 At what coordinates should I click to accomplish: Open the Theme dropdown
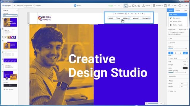coord(38,6)
